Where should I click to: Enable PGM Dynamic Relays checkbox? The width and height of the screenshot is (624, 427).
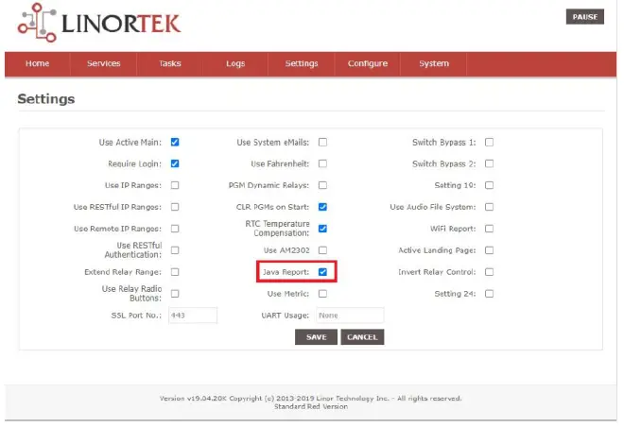(x=322, y=185)
